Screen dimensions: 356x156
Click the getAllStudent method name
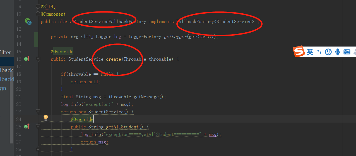click(122, 127)
